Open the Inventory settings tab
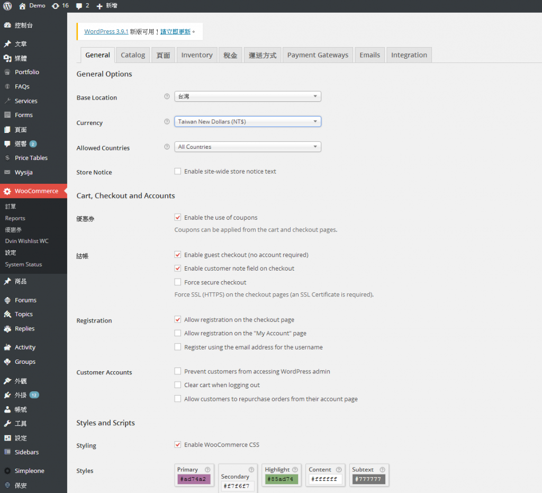The height and width of the screenshot is (493, 542). pos(196,55)
